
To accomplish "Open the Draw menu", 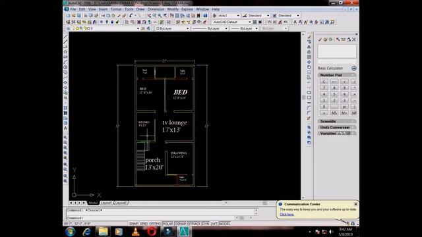I will click(x=140, y=9).
